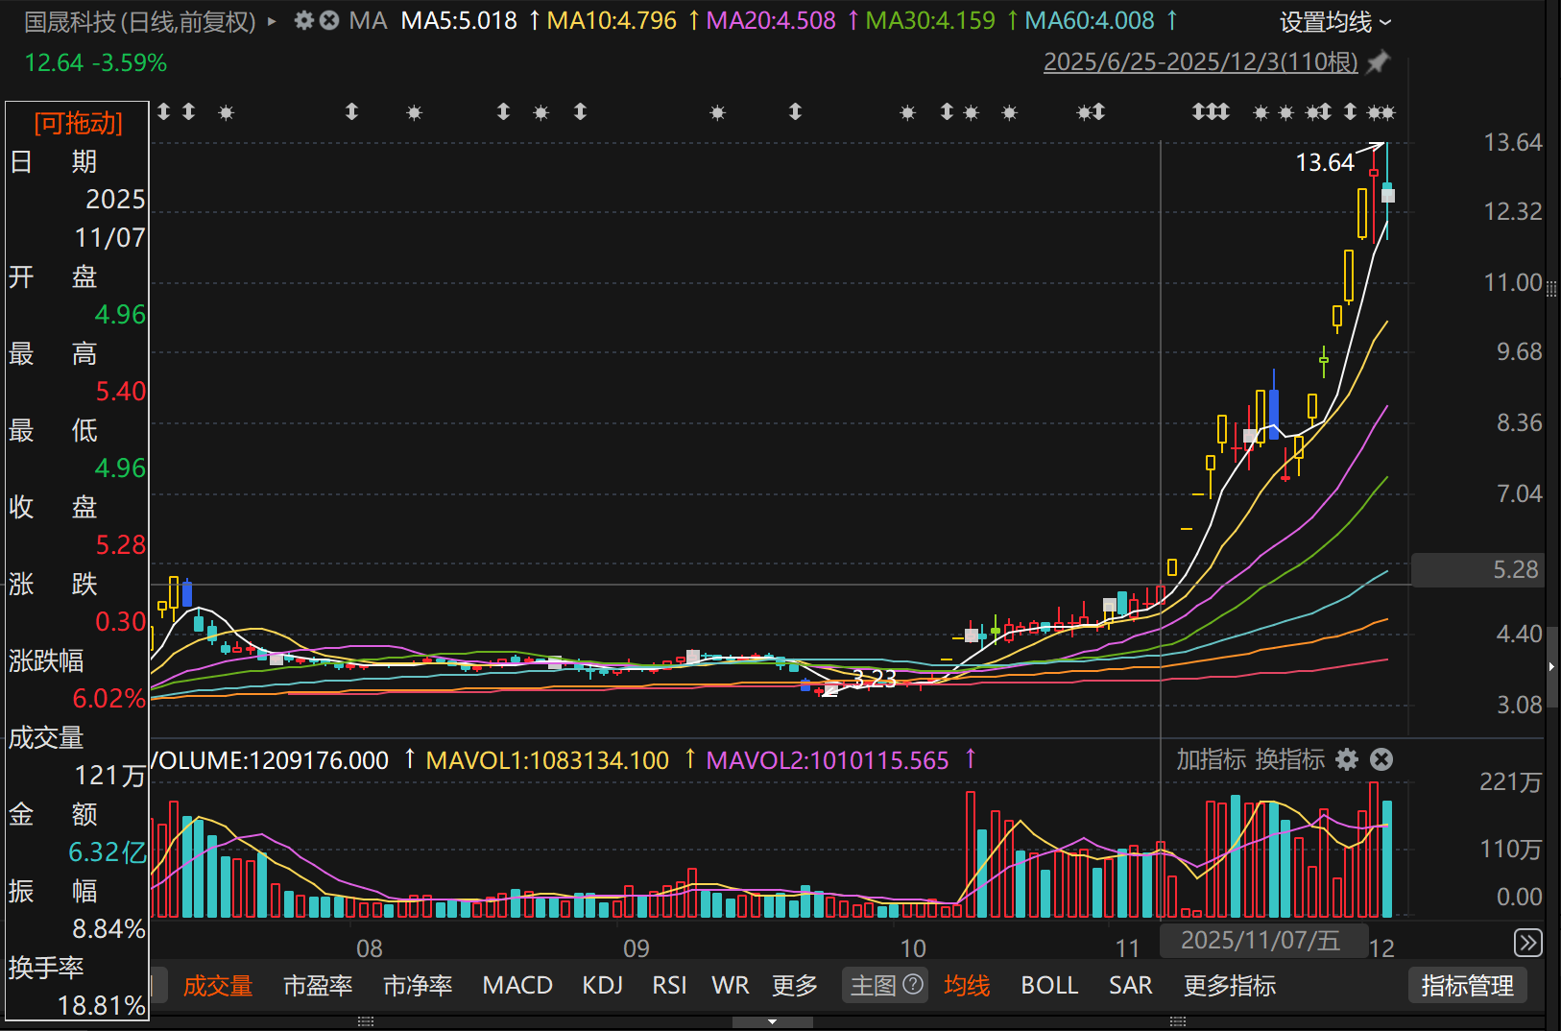
Task: Enable the BOLL overlay on main chart
Action: pyautogui.click(x=1048, y=985)
